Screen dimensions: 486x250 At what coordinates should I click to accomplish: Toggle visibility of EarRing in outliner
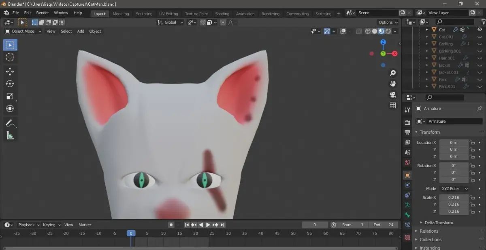480,44
